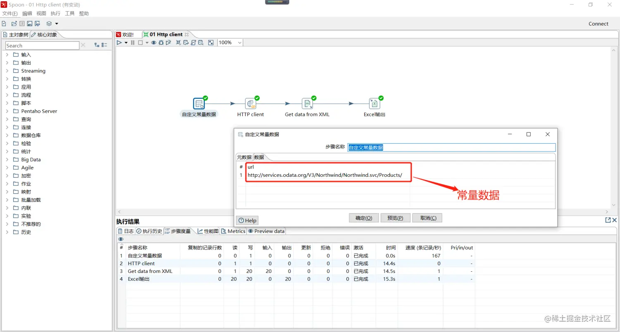Screen dimensions: 620x332
Task: Click the Help button in the dialog
Action: click(247, 221)
